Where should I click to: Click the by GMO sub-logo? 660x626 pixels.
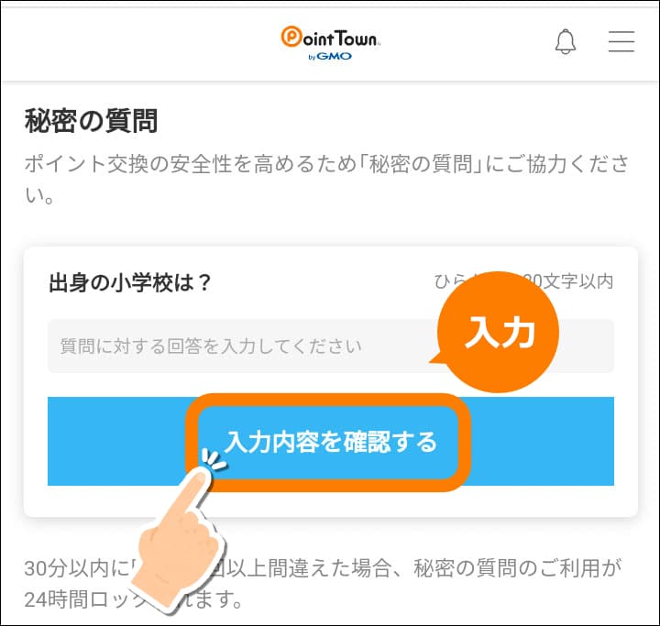(330, 57)
